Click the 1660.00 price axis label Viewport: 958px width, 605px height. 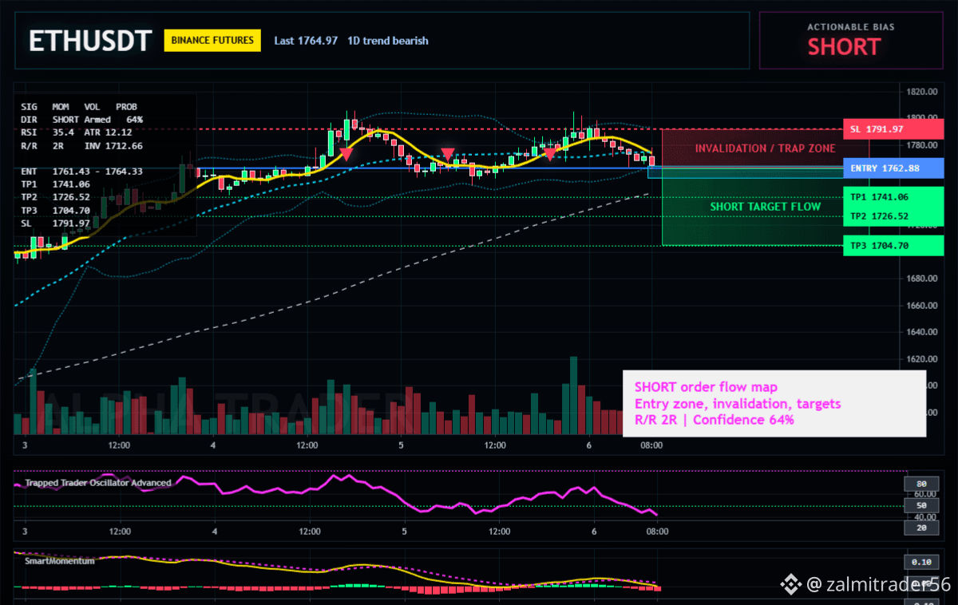922,306
